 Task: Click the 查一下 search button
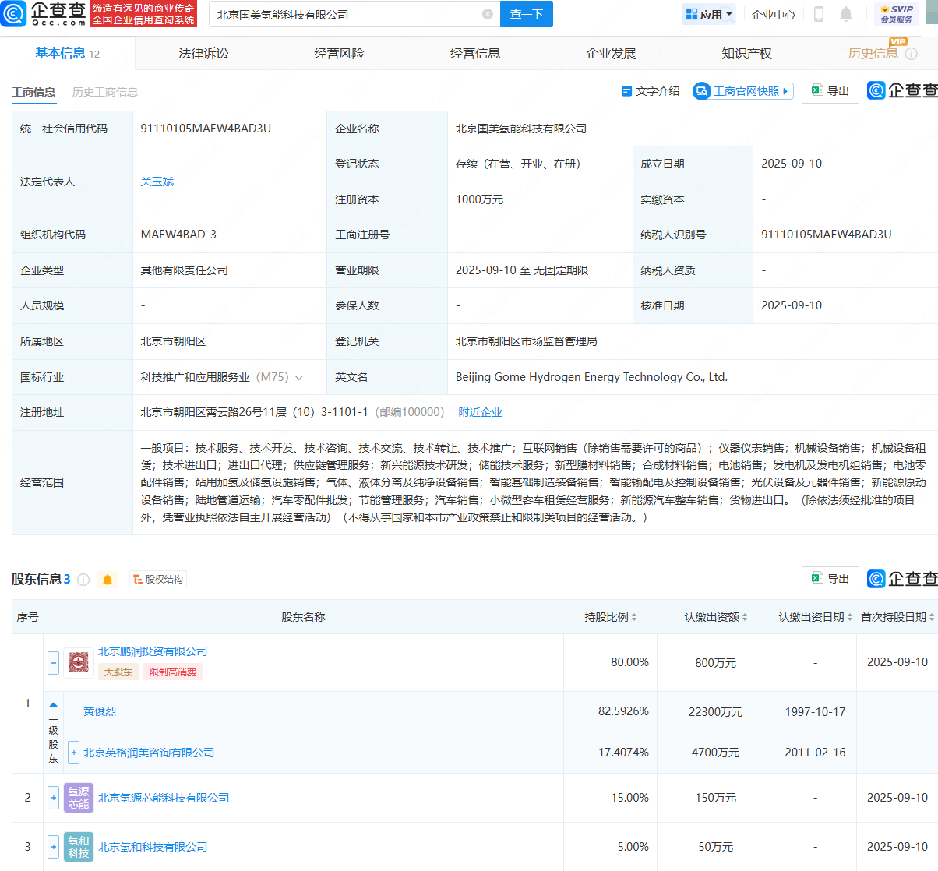point(526,14)
